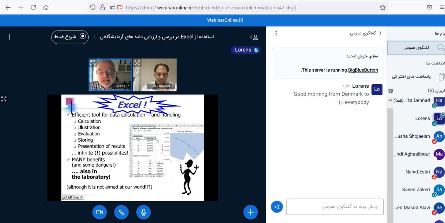Click the blocked camera indicator in address bar
Screen dimensions: 445x223
[120, 7]
